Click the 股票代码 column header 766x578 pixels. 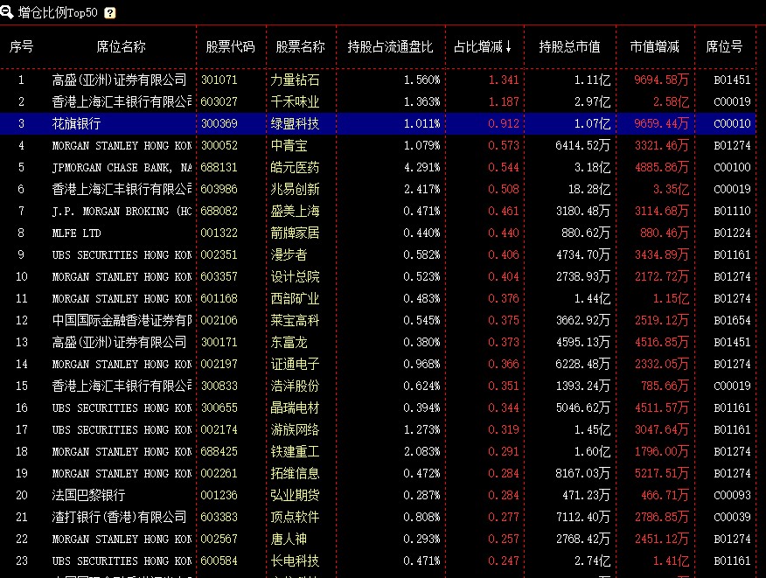230,46
